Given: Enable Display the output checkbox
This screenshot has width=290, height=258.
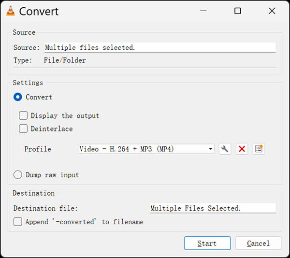Looking at the screenshot, I should coord(23,115).
